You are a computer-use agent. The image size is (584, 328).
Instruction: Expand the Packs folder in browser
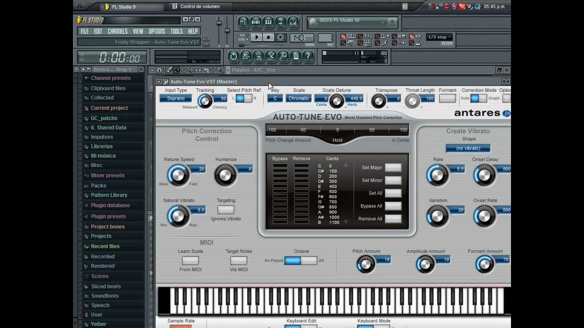coord(99,185)
